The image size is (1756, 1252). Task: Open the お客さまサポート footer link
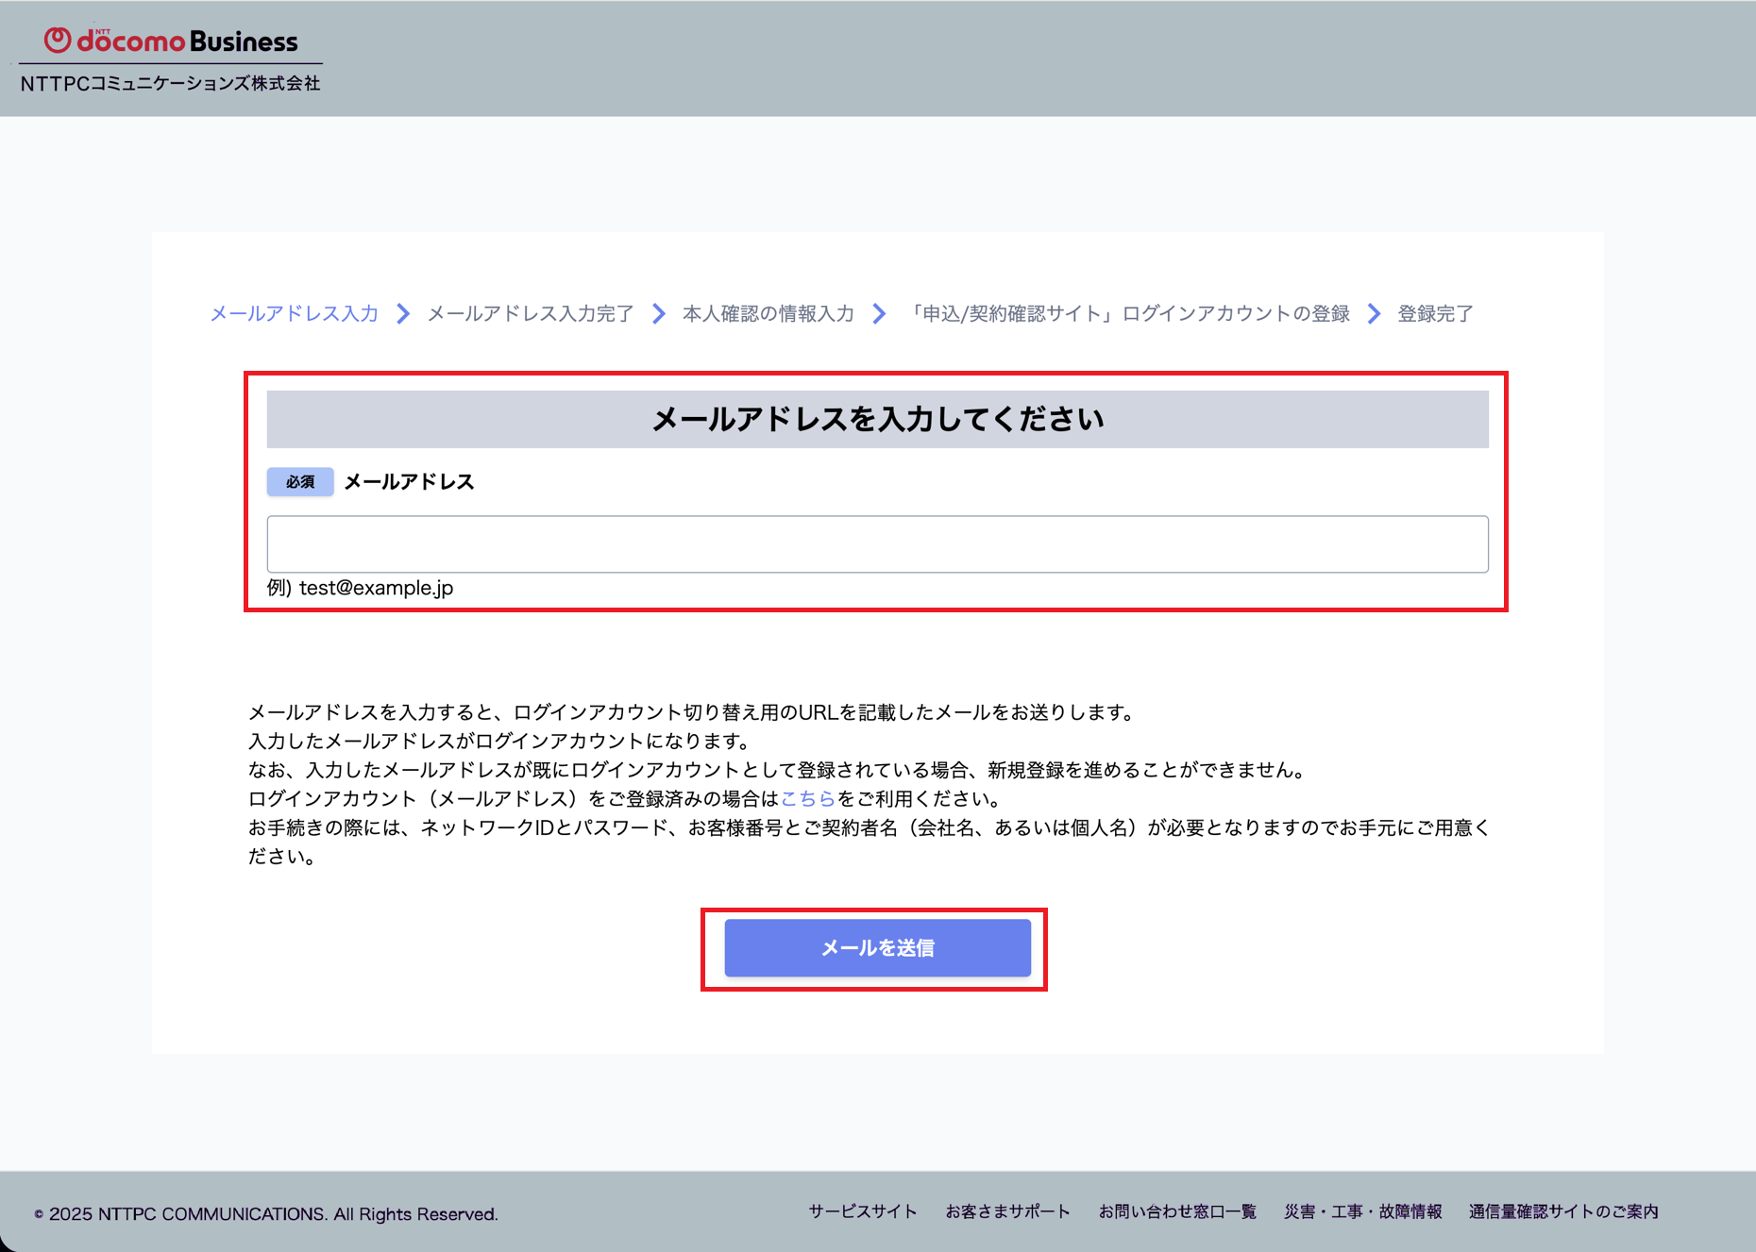pyautogui.click(x=1007, y=1211)
